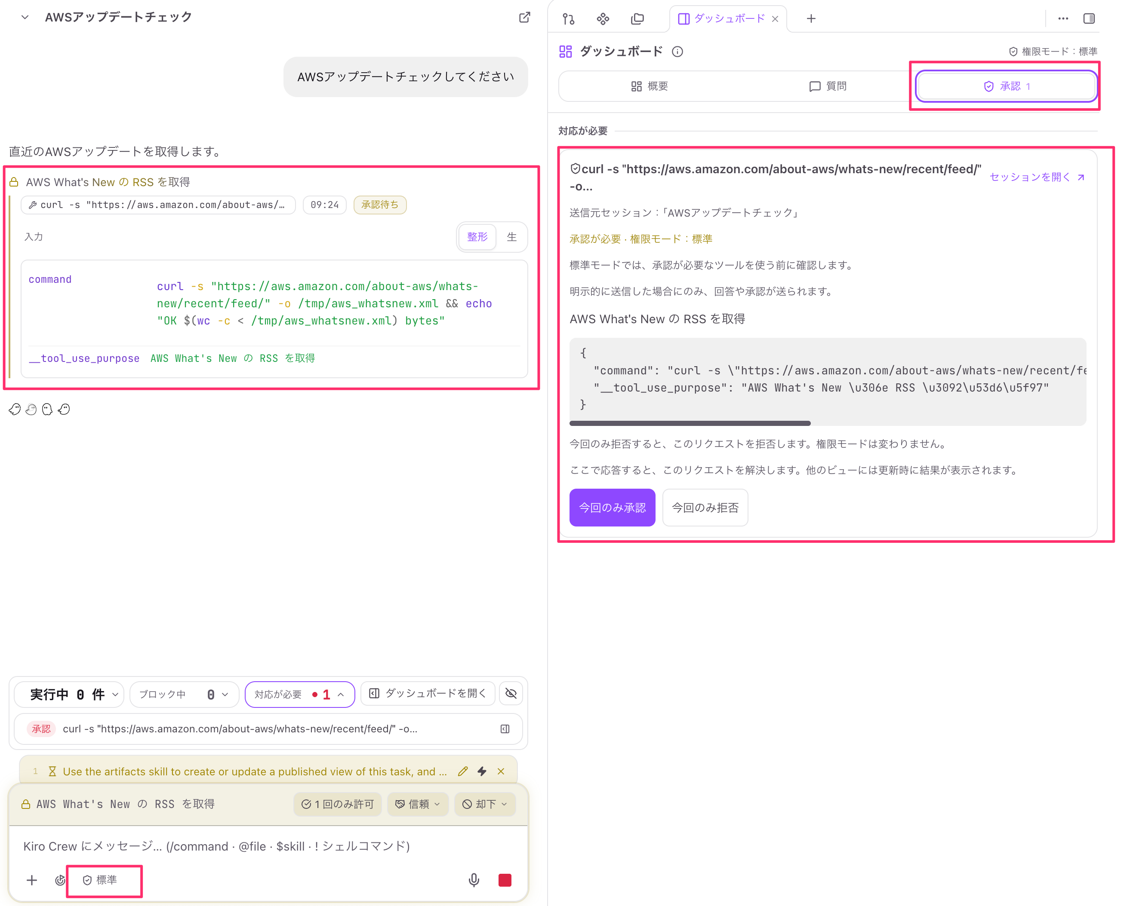The image size is (1133, 906).
Task: Switch to the 概要 tab
Action: pyautogui.click(x=650, y=86)
